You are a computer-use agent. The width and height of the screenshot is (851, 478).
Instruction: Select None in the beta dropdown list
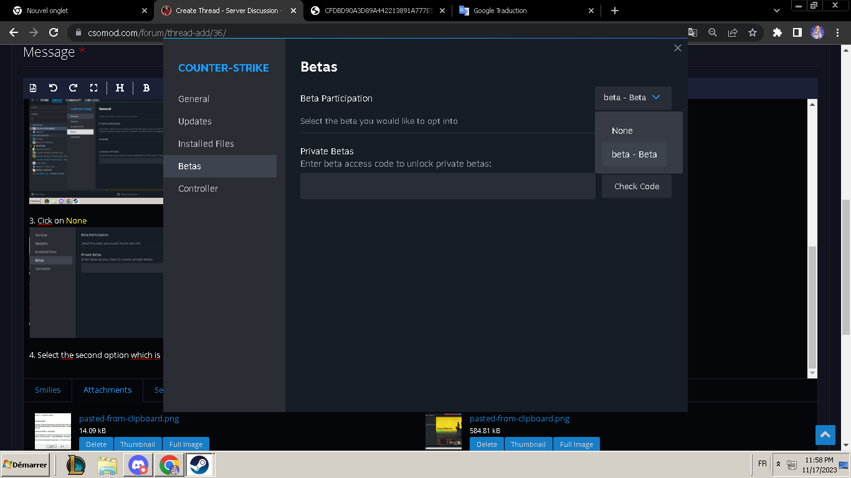point(622,131)
